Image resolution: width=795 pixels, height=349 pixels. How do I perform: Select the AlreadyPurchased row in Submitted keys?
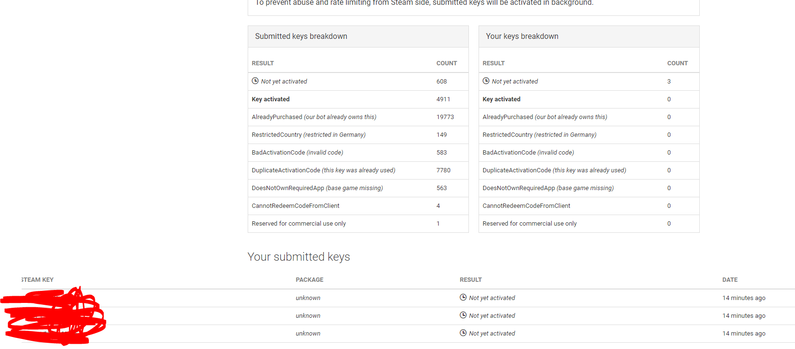(358, 117)
